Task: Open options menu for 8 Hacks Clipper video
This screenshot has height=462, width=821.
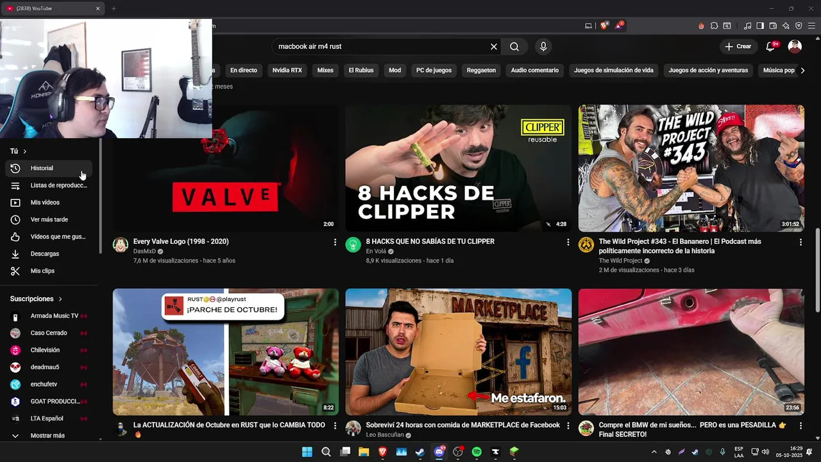Action: pos(568,242)
